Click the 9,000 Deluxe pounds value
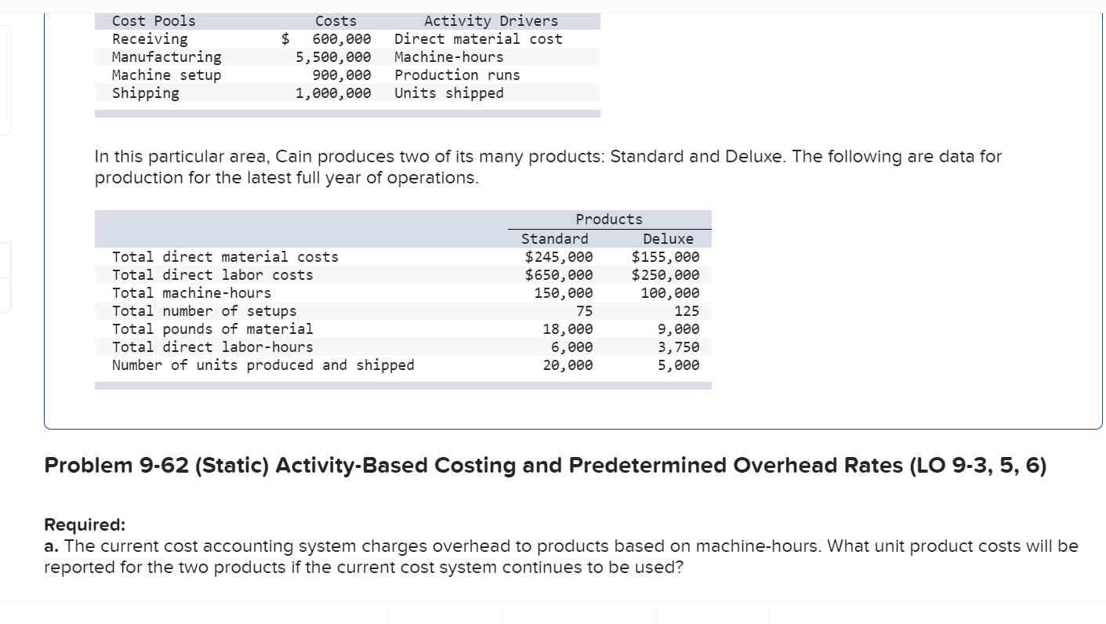This screenshot has width=1106, height=624. pos(679,329)
